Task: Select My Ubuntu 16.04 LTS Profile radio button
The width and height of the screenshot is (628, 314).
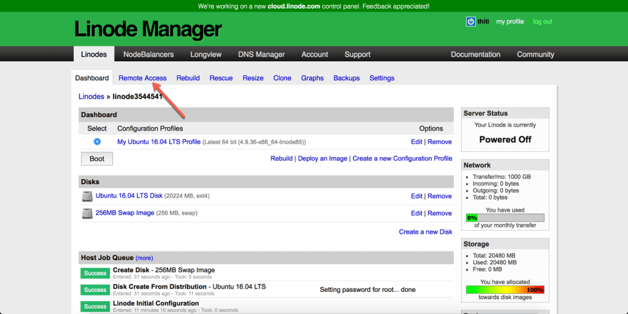Action: (x=97, y=142)
